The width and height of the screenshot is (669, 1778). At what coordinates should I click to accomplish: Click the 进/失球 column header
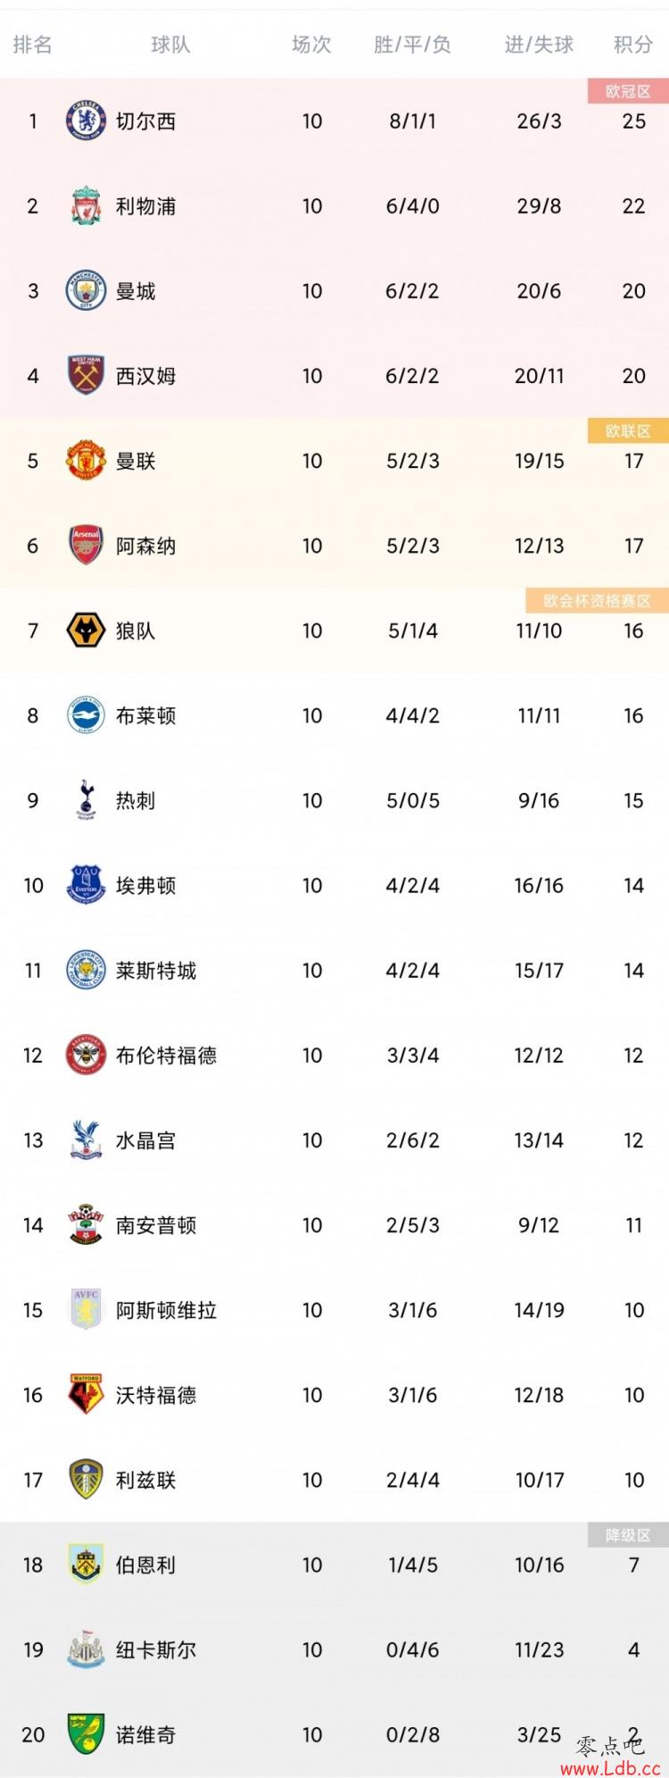539,45
